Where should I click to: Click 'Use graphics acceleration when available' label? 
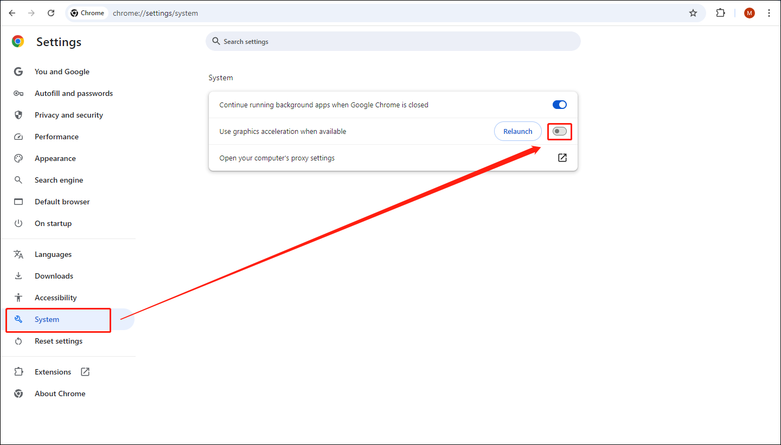click(283, 131)
